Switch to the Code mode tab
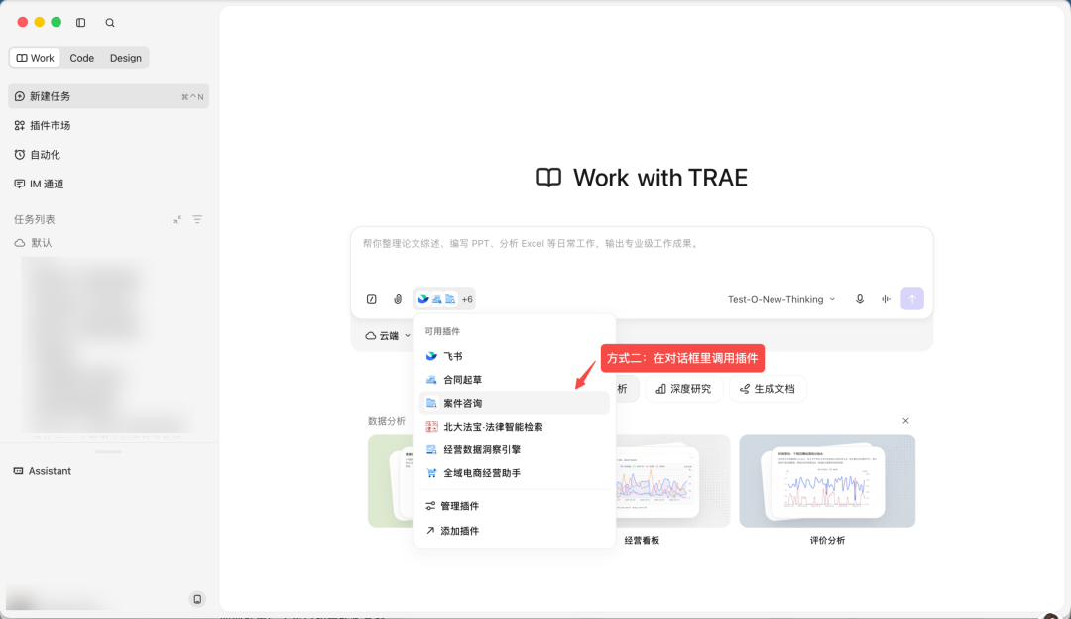The width and height of the screenshot is (1071, 619). [x=82, y=59]
